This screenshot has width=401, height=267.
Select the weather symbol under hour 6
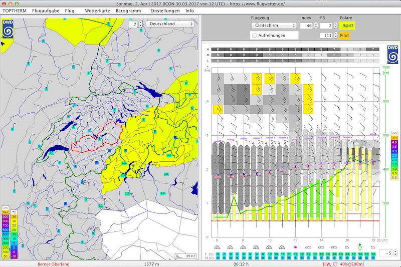tap(217, 247)
